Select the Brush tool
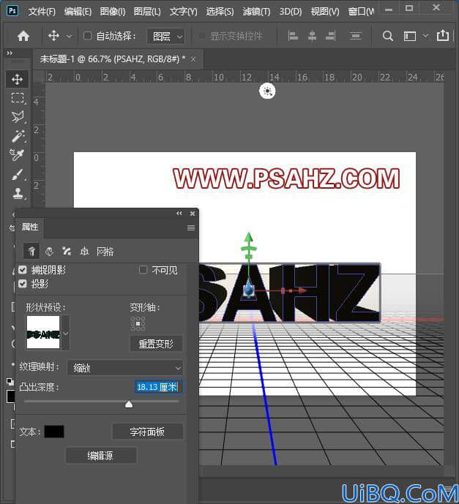Screen dimensions: 459x504 tap(18, 174)
